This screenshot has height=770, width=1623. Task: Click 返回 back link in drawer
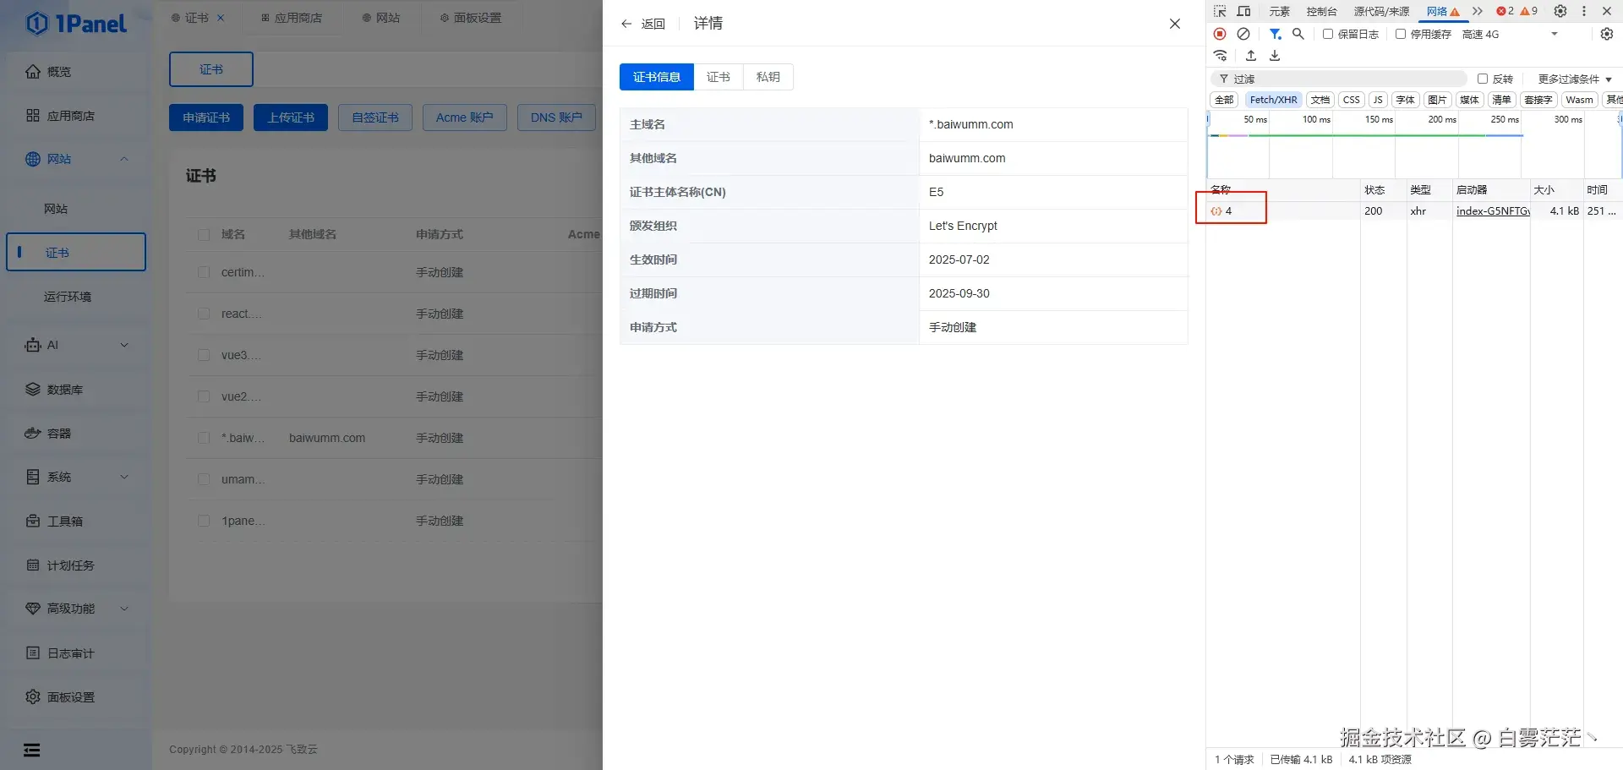642,24
